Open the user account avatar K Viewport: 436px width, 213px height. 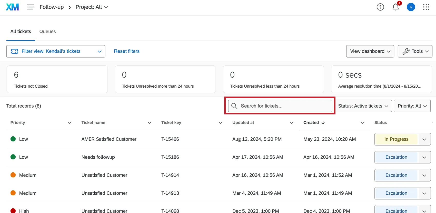point(411,7)
